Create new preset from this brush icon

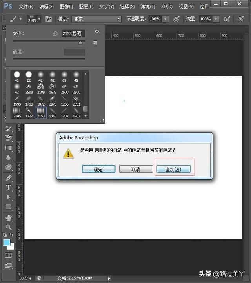[95, 43]
